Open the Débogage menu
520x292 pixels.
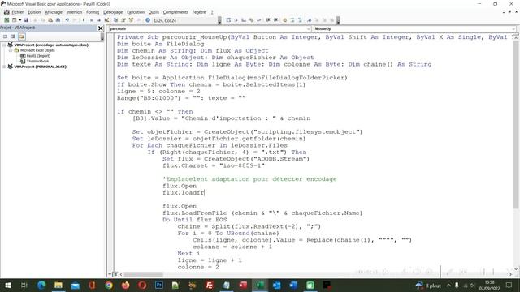[113, 12]
